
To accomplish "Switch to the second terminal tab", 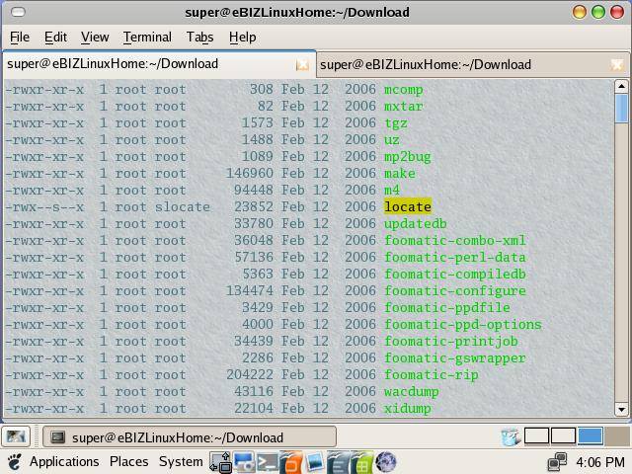I will coord(425,64).
